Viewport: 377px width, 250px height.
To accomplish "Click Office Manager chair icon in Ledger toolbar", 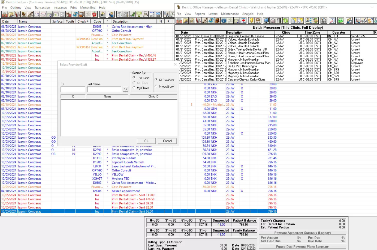I will (x=24, y=14).
